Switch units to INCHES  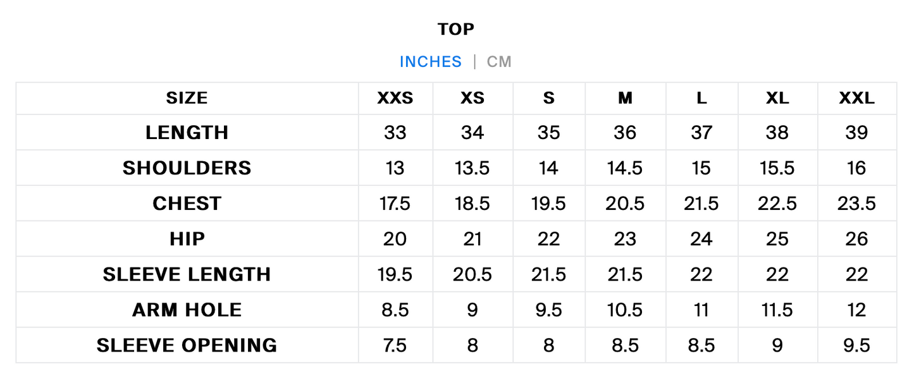click(x=430, y=62)
